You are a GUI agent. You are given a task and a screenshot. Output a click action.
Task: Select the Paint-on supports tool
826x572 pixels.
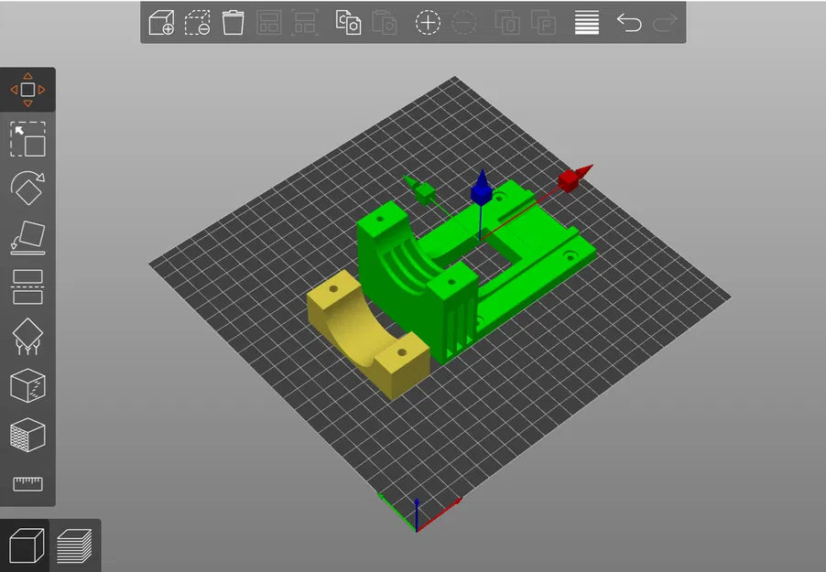27,336
